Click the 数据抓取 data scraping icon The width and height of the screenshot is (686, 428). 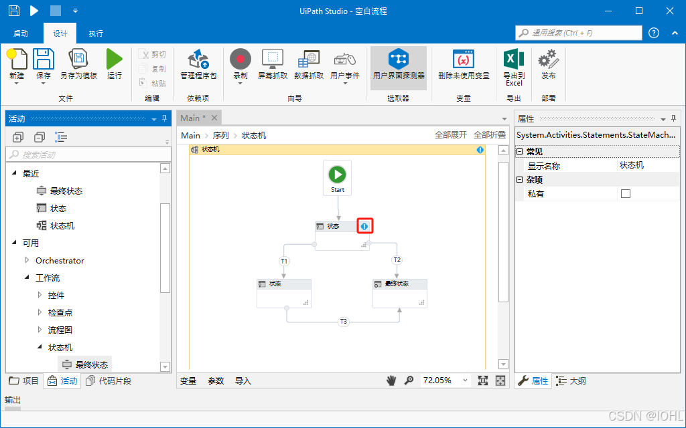click(x=308, y=59)
